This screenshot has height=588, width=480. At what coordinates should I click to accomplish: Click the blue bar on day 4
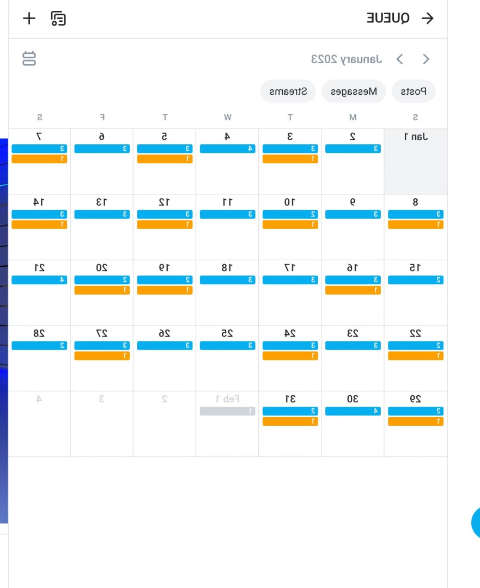point(227,149)
